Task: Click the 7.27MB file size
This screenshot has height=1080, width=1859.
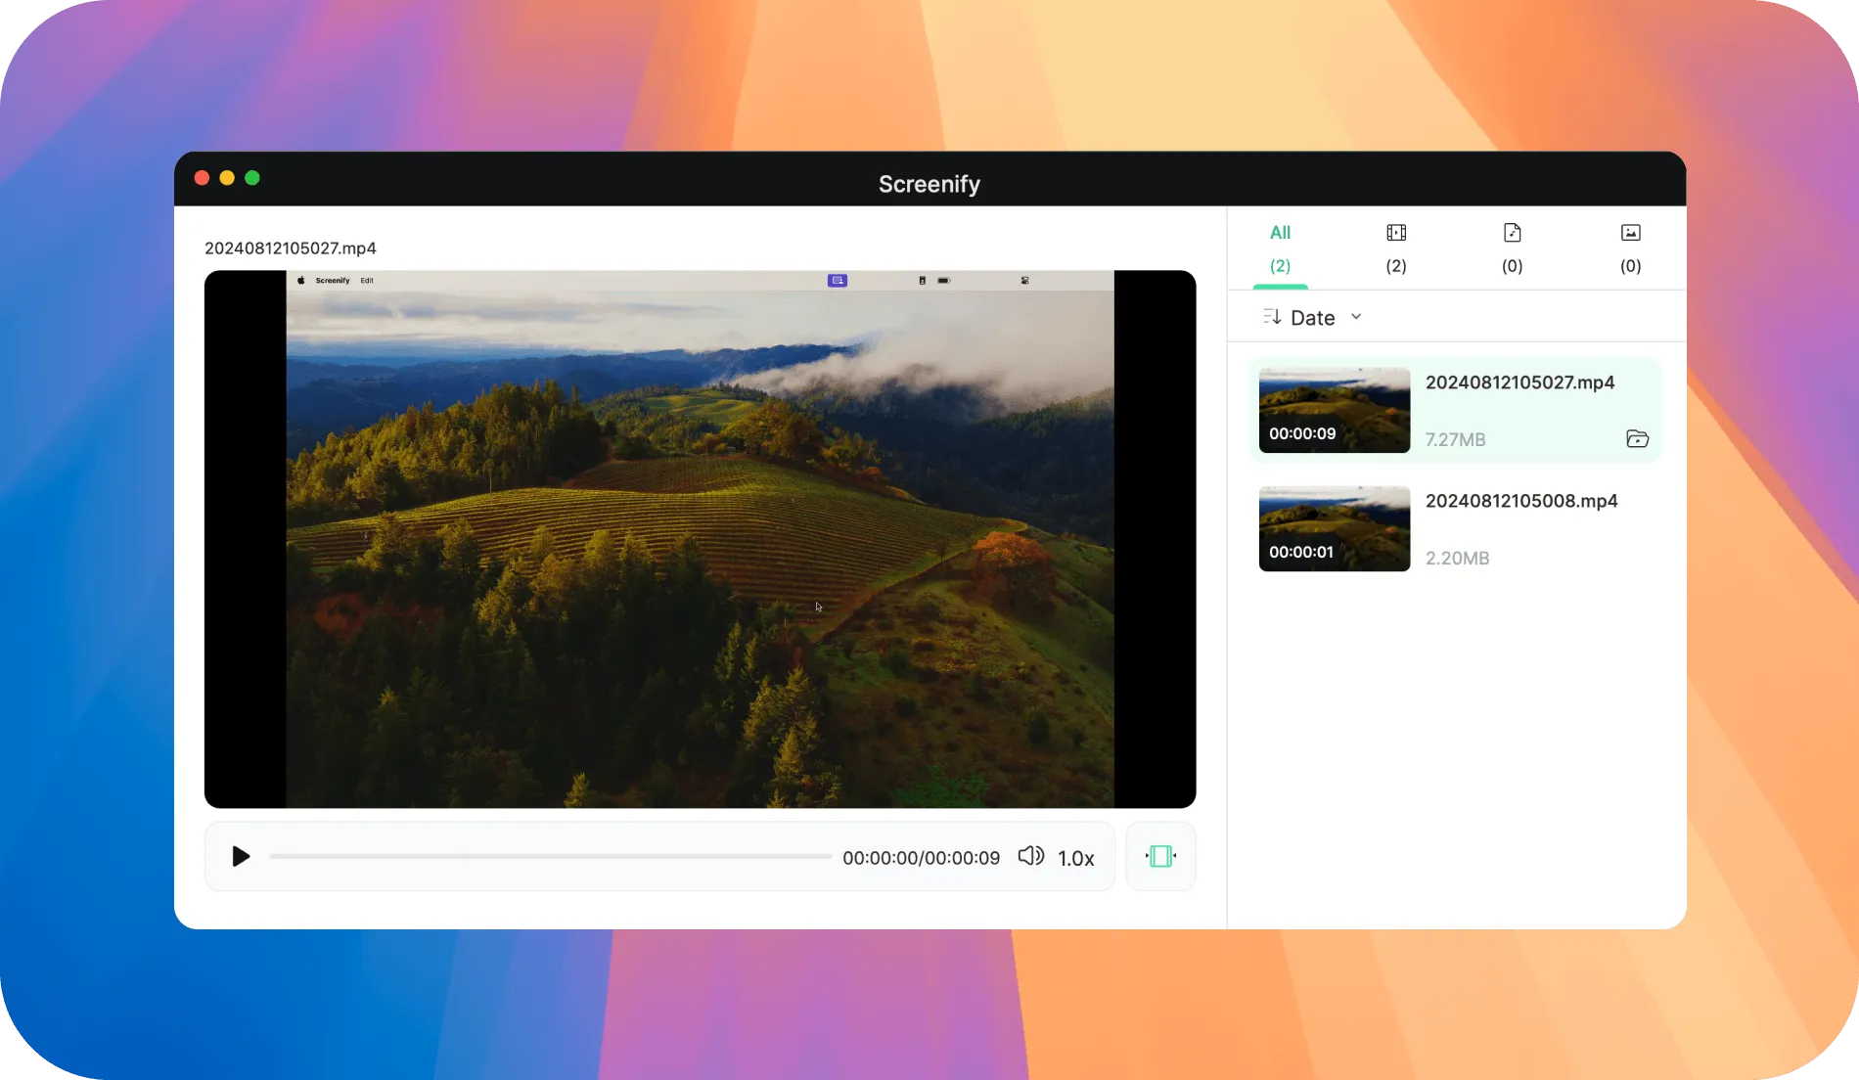Action: pyautogui.click(x=1455, y=440)
